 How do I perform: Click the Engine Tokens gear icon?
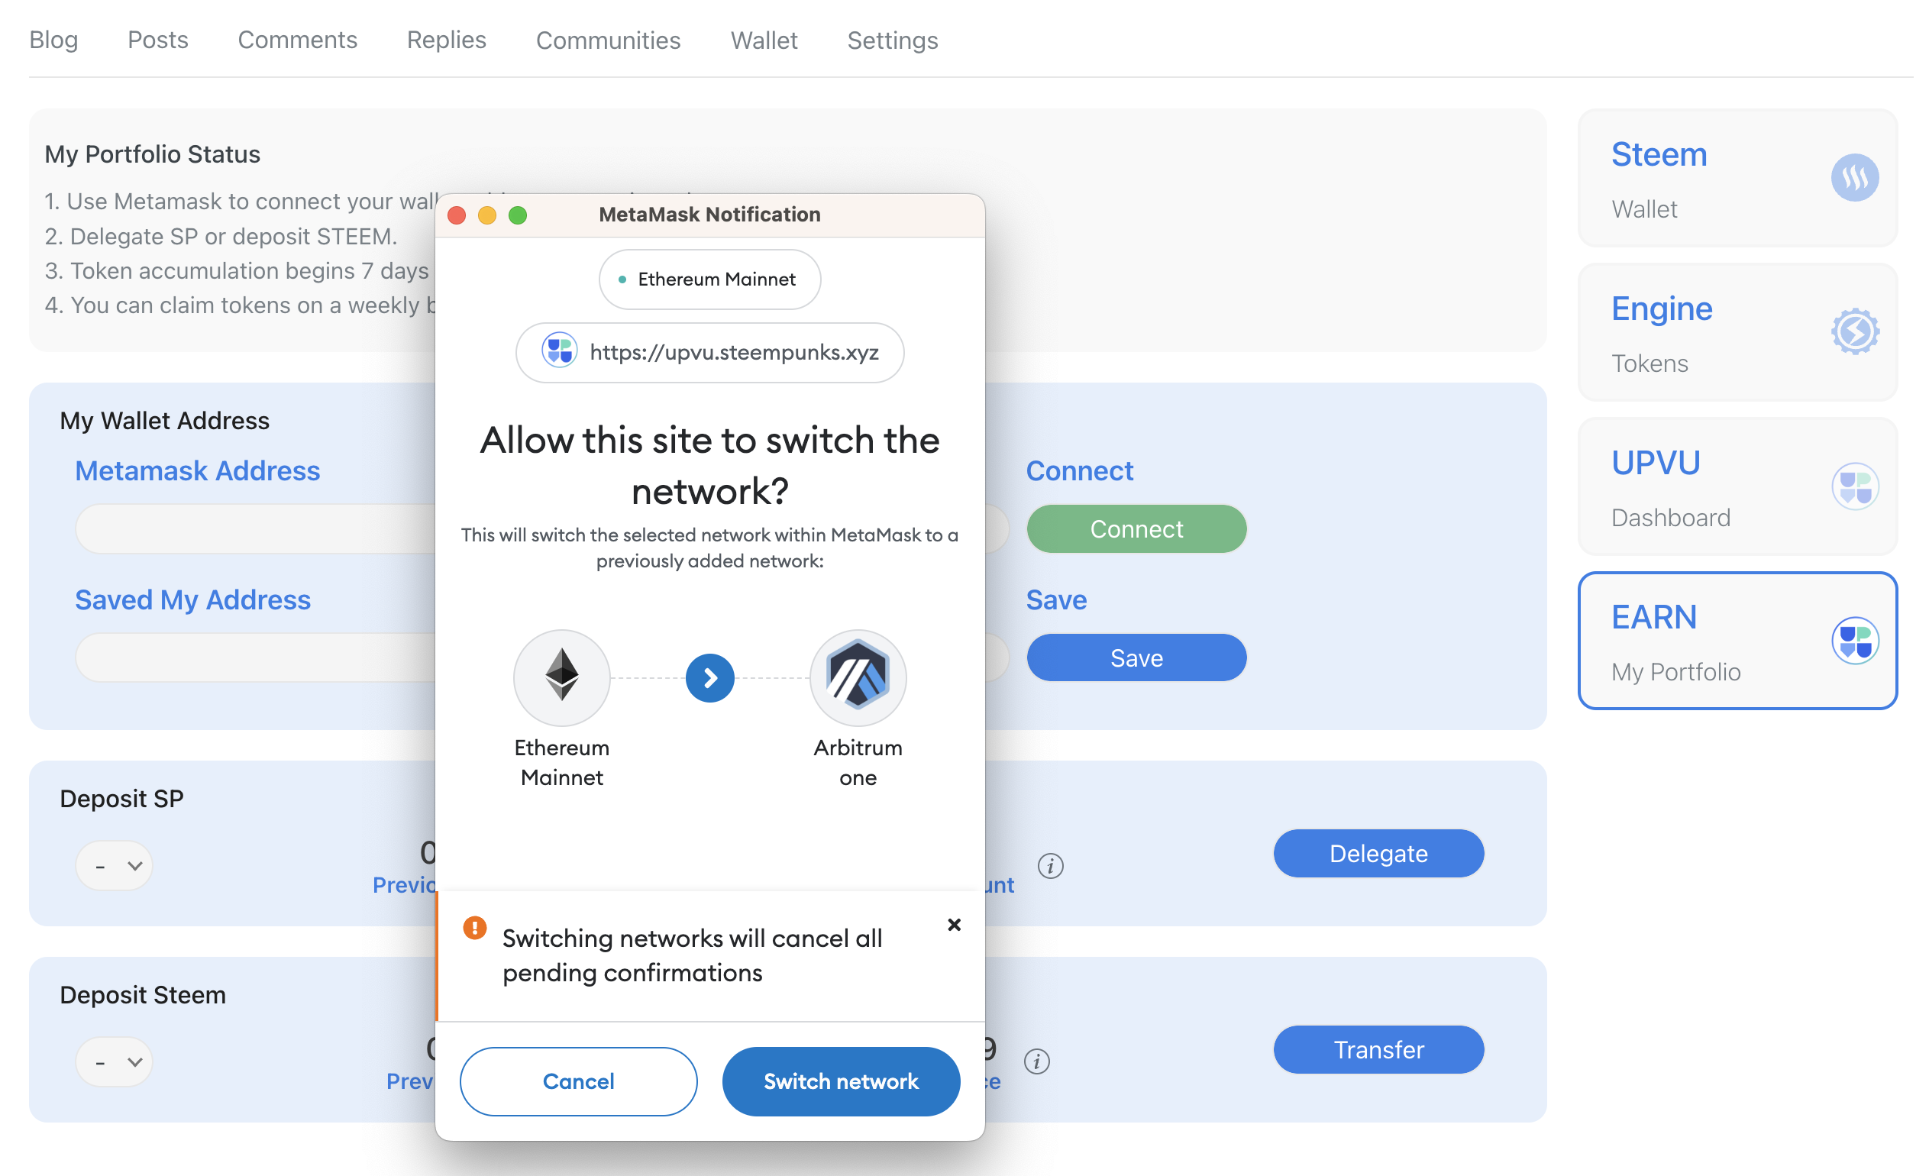pos(1855,331)
